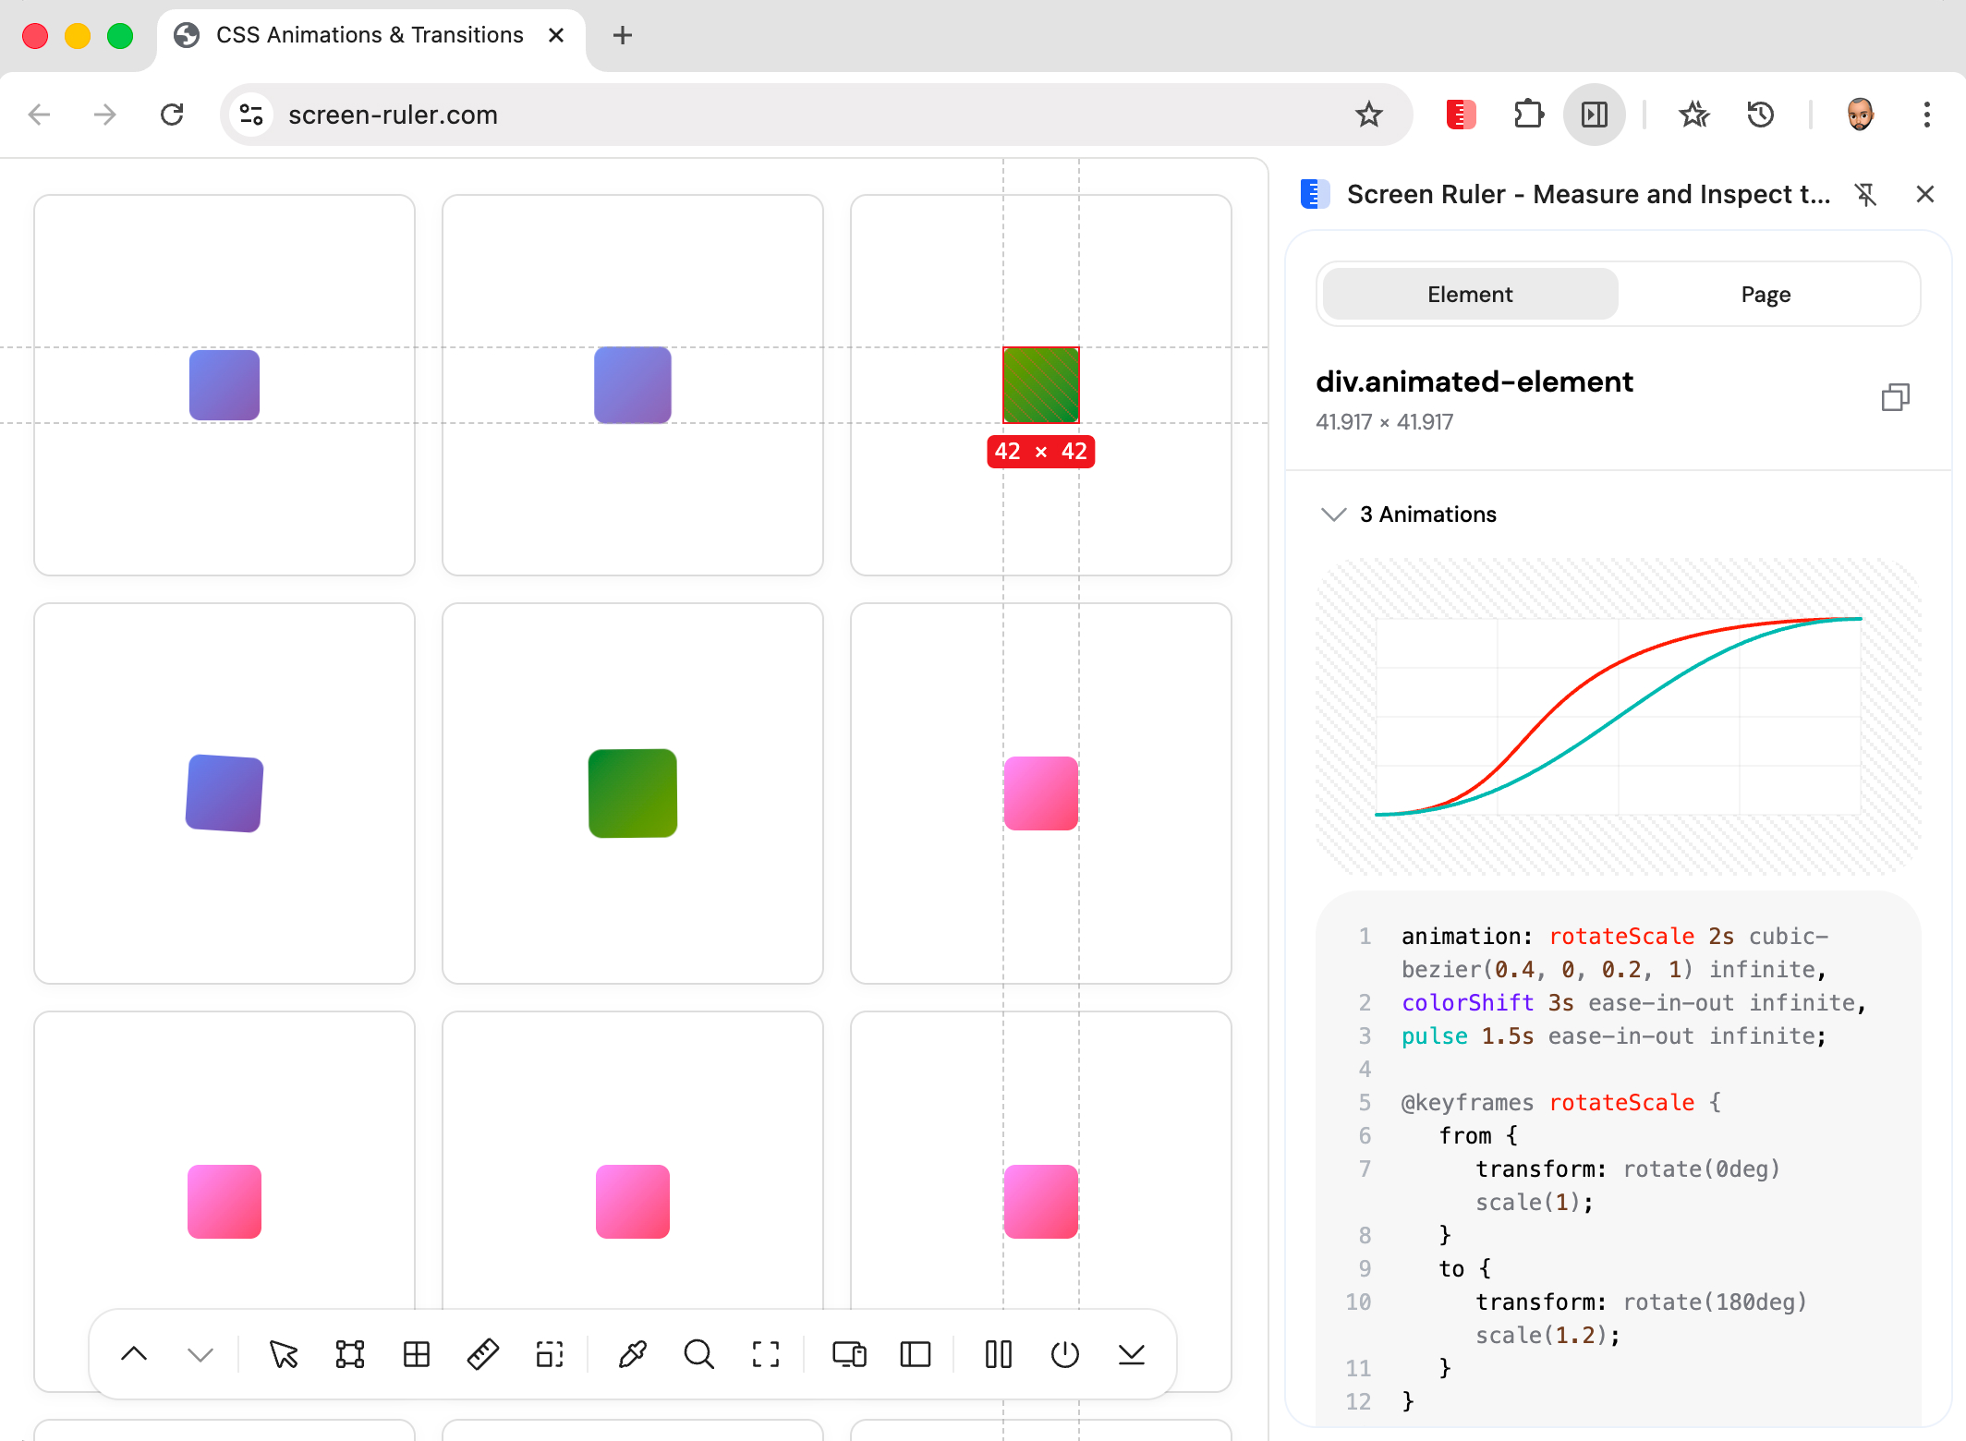Select the ruler measure tool
The image size is (1966, 1441).
click(x=483, y=1354)
